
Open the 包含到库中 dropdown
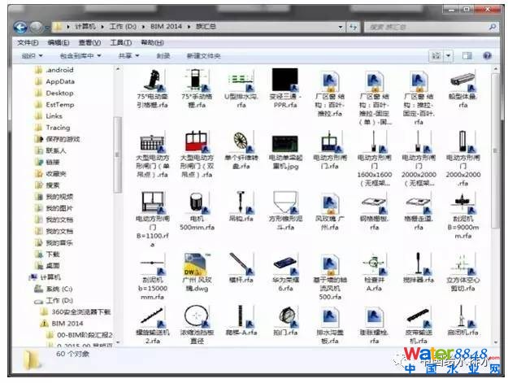click(82, 56)
